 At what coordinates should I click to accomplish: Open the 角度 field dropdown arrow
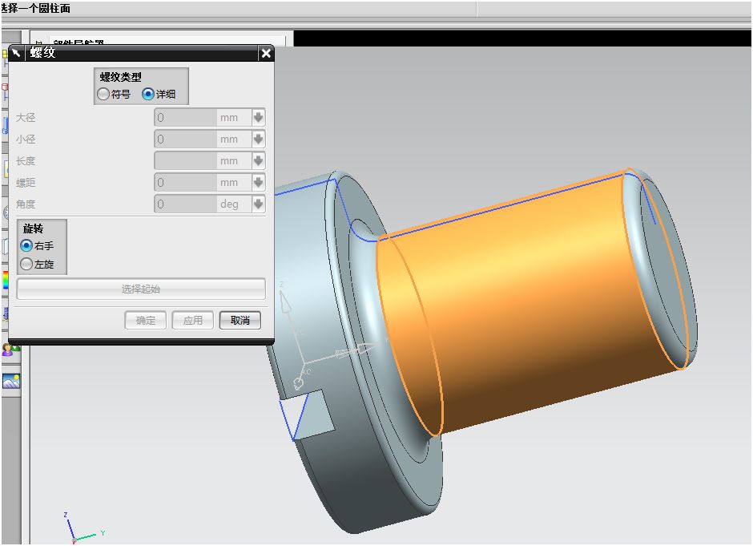[259, 204]
